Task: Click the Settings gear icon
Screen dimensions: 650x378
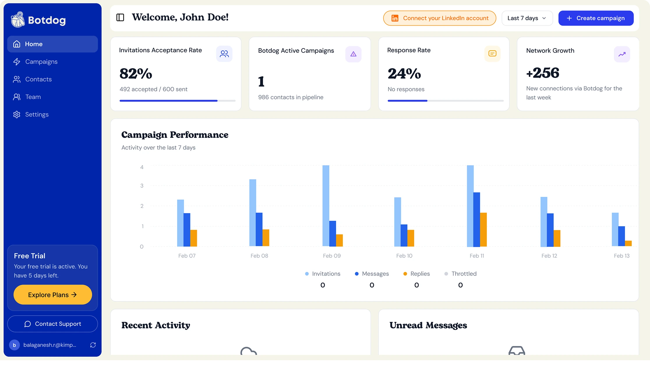Action: pos(17,114)
